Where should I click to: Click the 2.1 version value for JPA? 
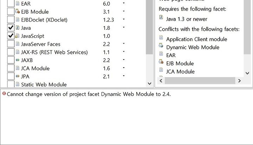pyautogui.click(x=106, y=76)
